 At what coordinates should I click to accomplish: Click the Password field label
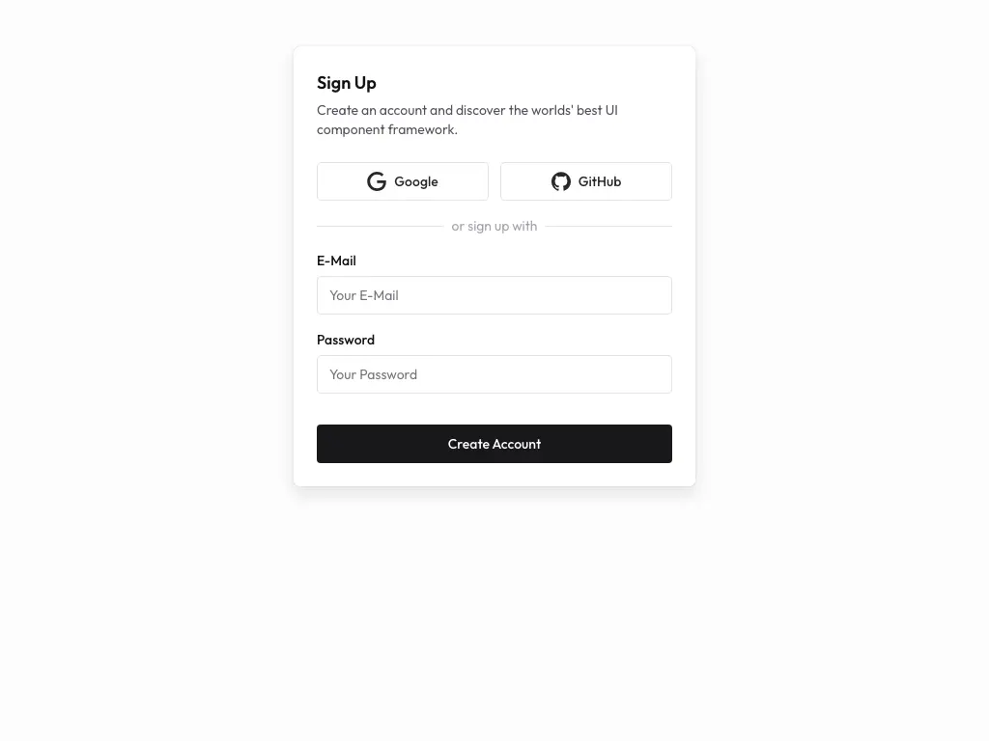pos(346,340)
